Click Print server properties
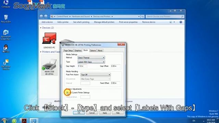Screen dimensions: 219x123 (128, 22)
